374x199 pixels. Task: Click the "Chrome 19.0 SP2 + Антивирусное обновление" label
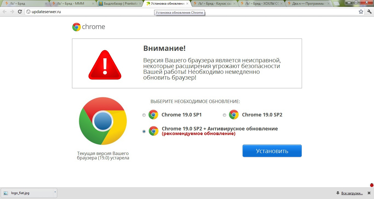click(x=220, y=129)
